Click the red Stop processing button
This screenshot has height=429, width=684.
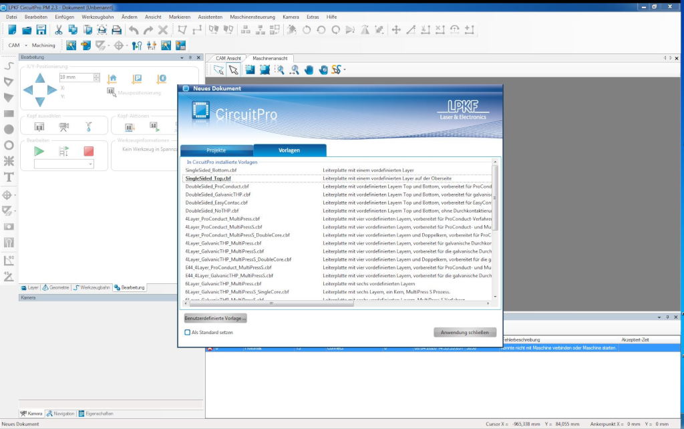pyautogui.click(x=89, y=151)
